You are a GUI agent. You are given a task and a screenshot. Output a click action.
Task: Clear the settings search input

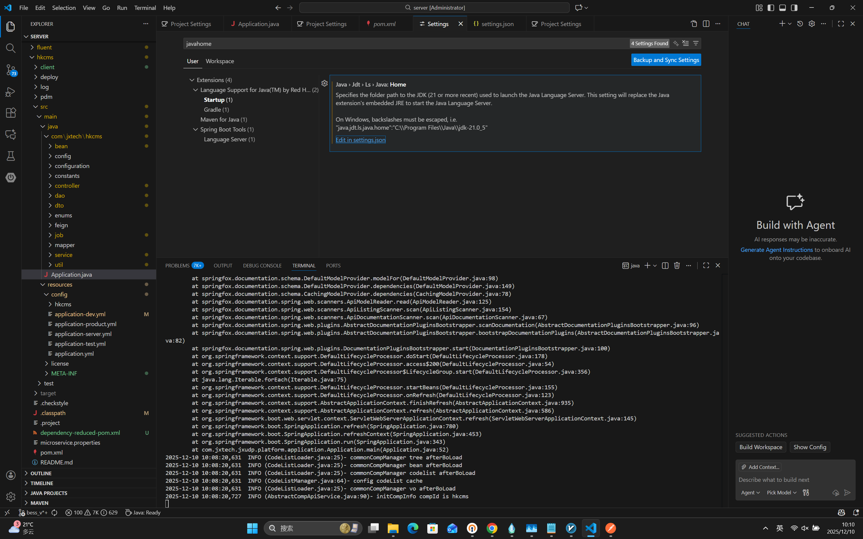coord(685,43)
